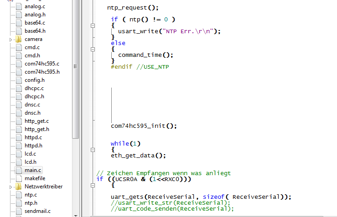Click com74hc595.h file icon
The height and width of the screenshot is (217, 337).
[19, 72]
